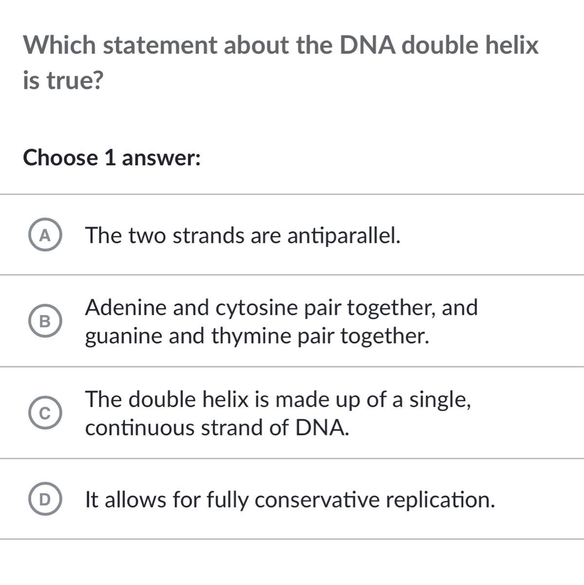Select radio button B
The height and width of the screenshot is (585, 584).
coord(45,321)
